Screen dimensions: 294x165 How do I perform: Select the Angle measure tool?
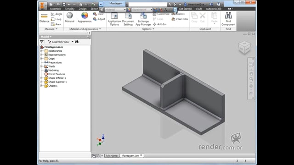pos(57,14)
